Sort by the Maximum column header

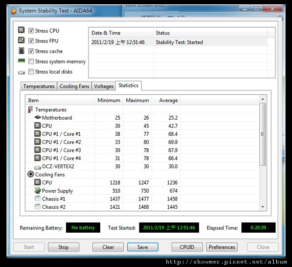coord(137,100)
